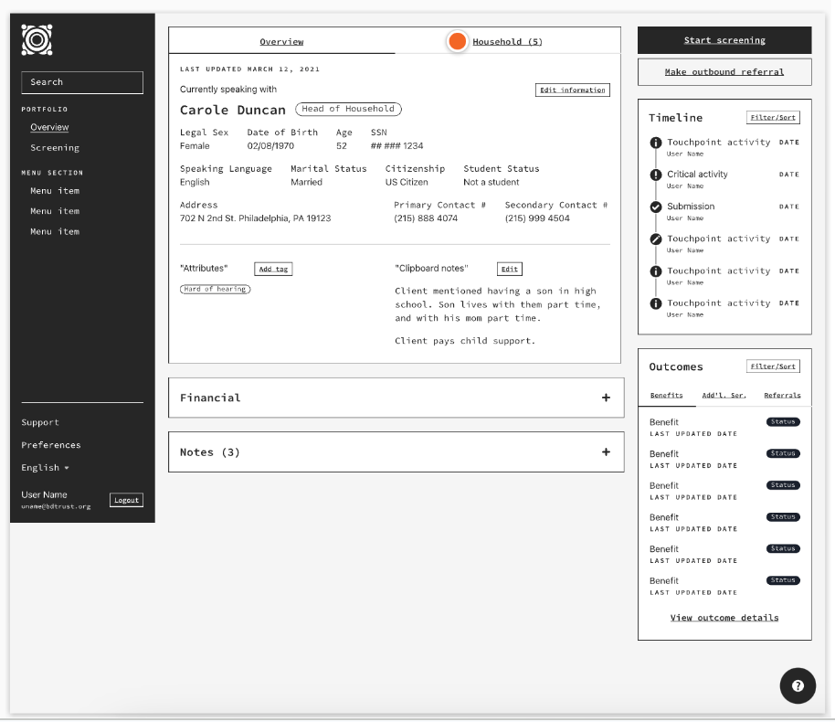Click the orange dot beside Household tab
835x722 pixels.
pyautogui.click(x=457, y=41)
